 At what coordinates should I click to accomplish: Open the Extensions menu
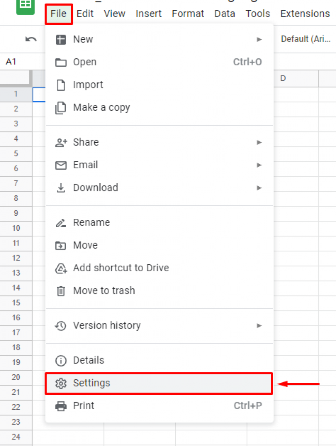(305, 13)
